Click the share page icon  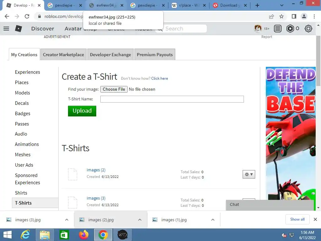[271, 16]
